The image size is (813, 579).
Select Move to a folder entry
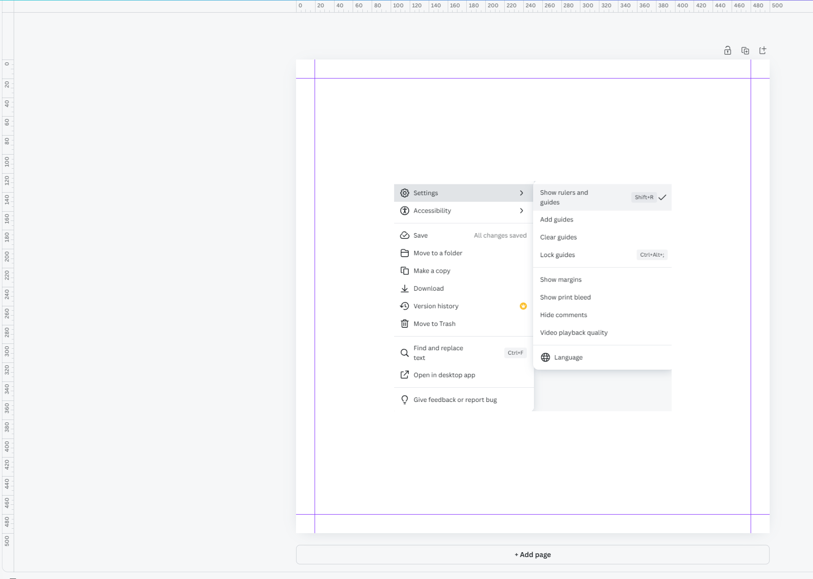click(463, 253)
